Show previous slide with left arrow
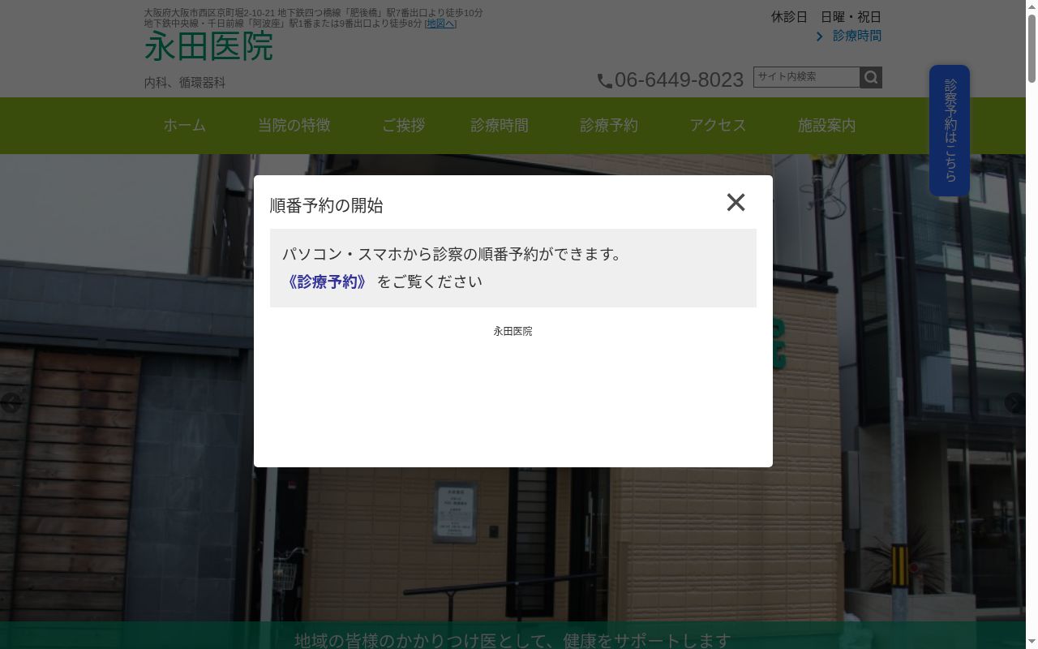 pos(11,403)
